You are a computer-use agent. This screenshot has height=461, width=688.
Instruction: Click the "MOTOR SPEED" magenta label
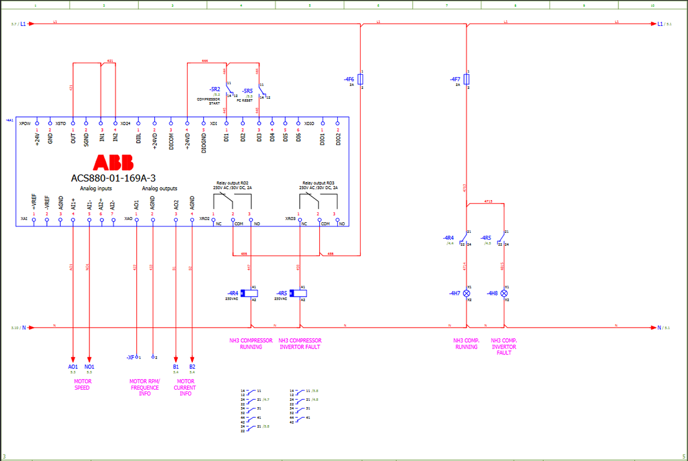82,384
